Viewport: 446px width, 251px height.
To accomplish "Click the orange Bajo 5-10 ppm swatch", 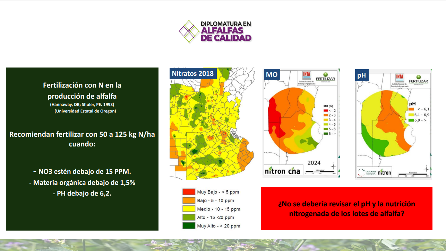I will tap(188, 200).
